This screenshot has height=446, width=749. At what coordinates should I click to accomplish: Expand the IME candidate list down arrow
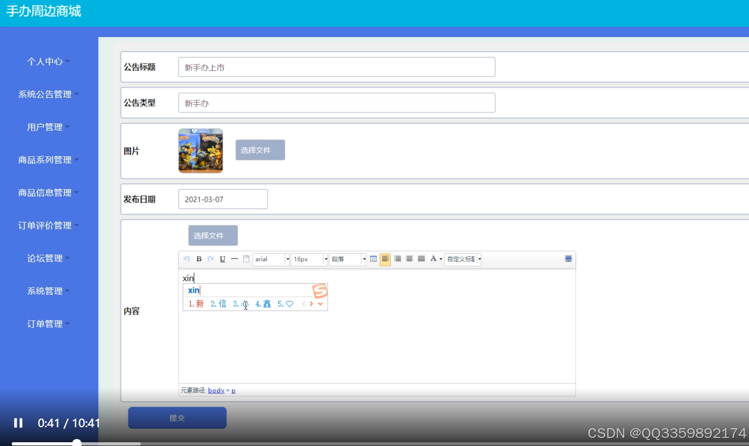tap(320, 304)
